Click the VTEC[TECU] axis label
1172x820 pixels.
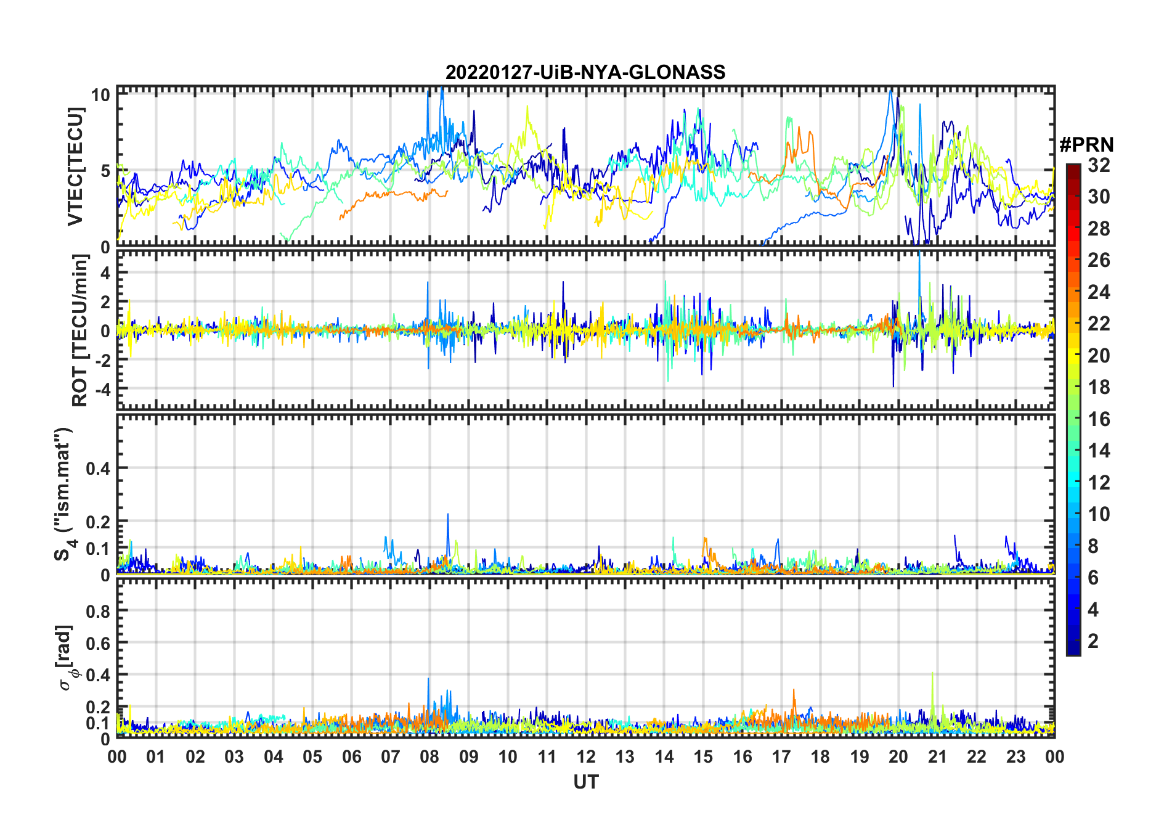pos(75,166)
